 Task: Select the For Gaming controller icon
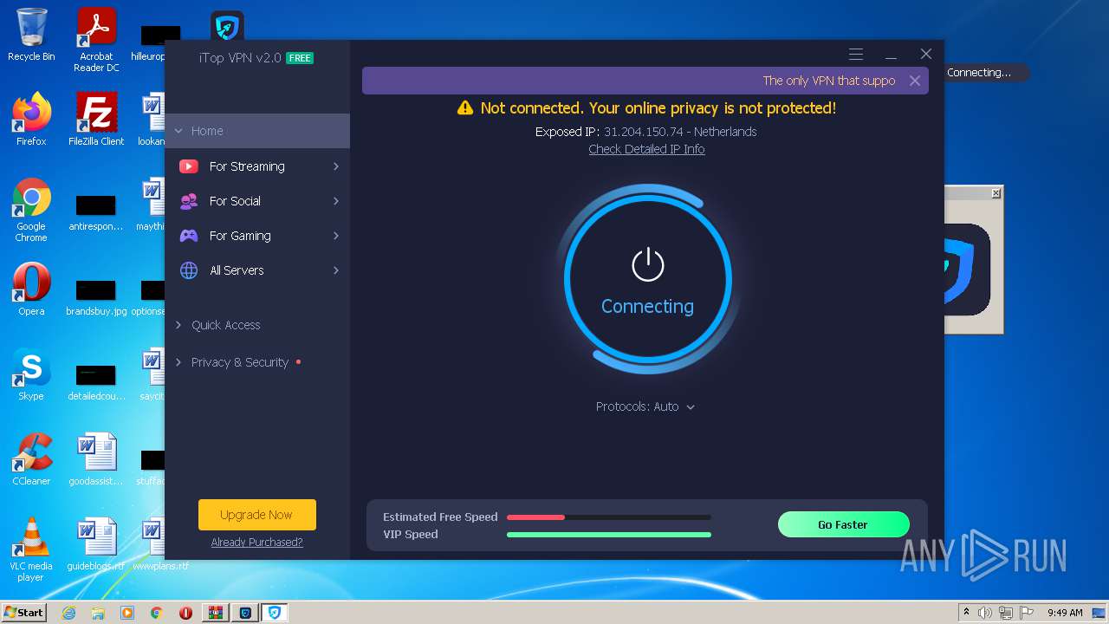click(x=189, y=236)
